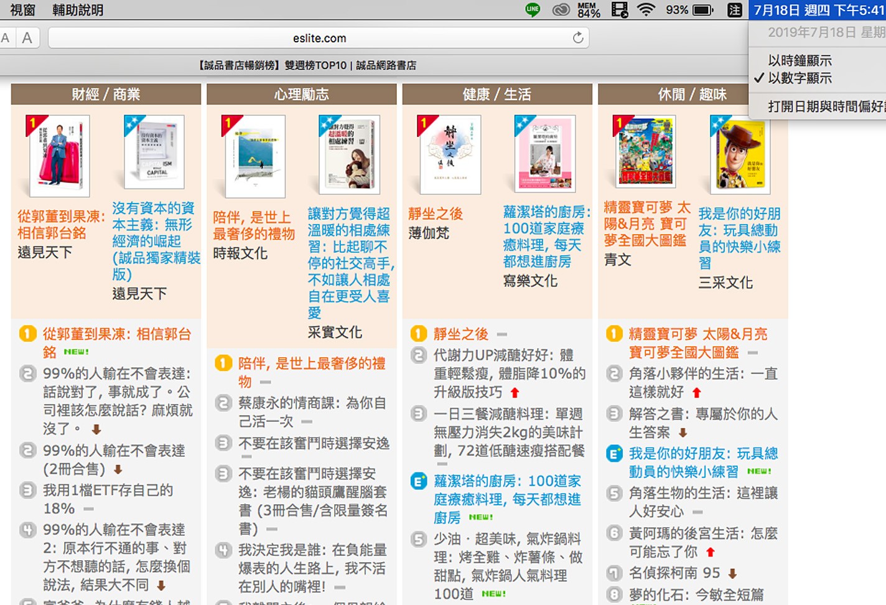This screenshot has width=886, height=605.
Task: Open the MEM 84% memory monitor
Action: (x=588, y=9)
